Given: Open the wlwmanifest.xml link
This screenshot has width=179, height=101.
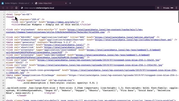Looking at the screenshot, I should coord(133,40).
